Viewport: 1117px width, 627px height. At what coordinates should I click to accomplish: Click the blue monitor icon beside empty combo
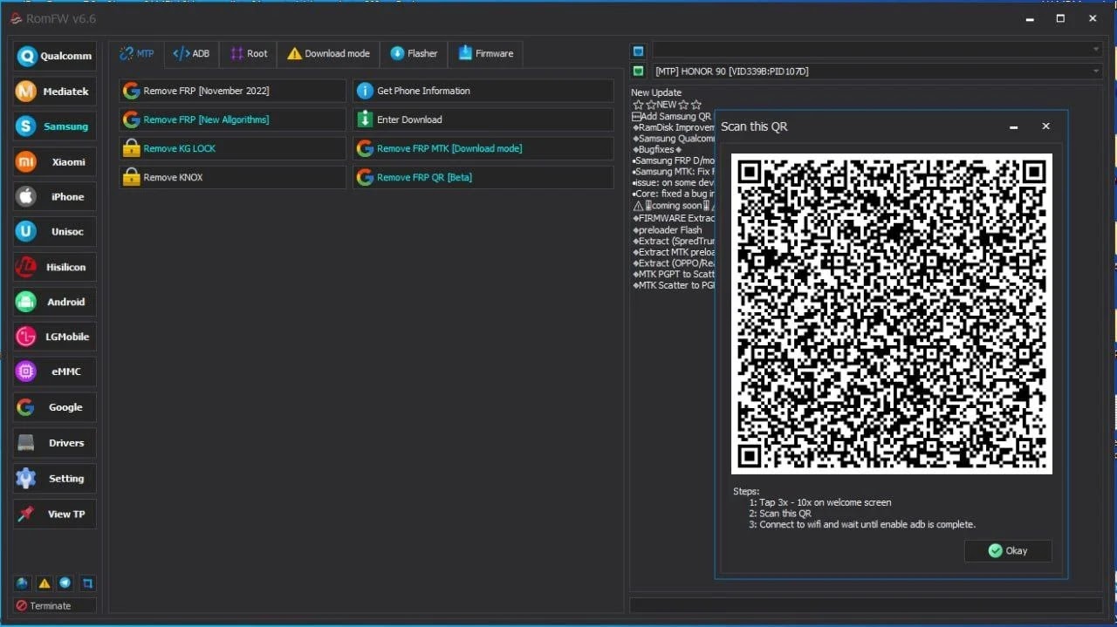click(639, 51)
